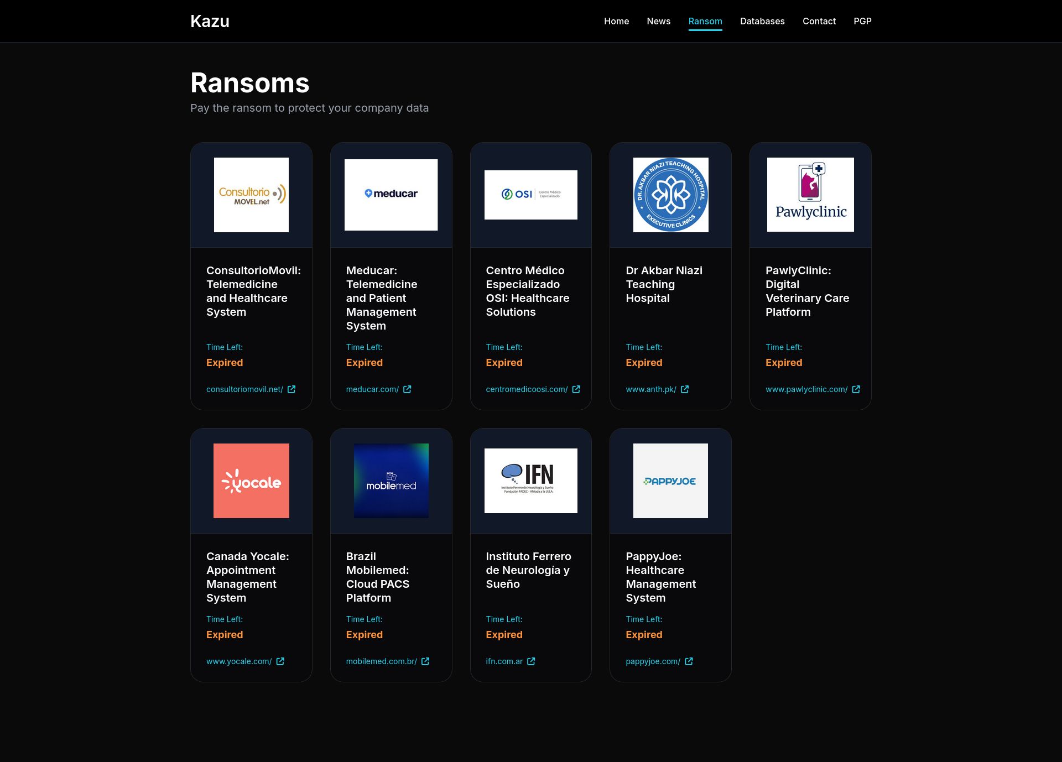Click the 'Dr Akbar Niazi Teaching Hospital' title
1062x762 pixels.
click(x=664, y=284)
